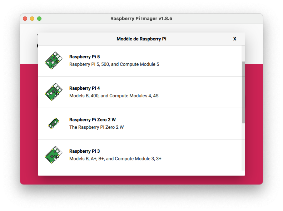Click description 'Raspberry Pi 5, 500, and Compute Module 5'
Screen dimensions: 283x211
click(x=114, y=64)
